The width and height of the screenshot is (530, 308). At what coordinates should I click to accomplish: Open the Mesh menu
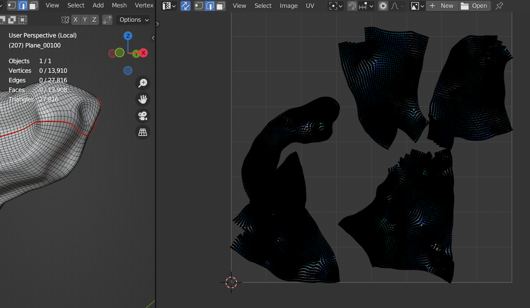click(119, 5)
